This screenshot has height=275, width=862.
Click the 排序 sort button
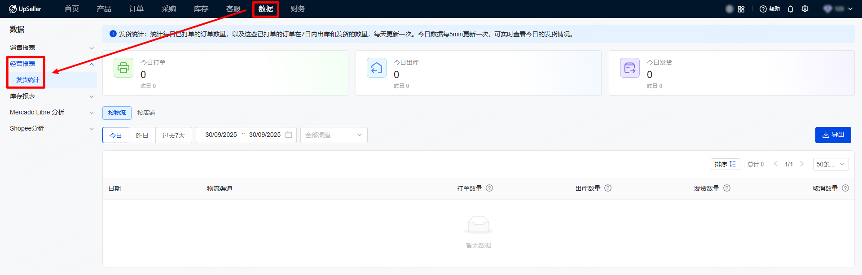(x=725, y=164)
